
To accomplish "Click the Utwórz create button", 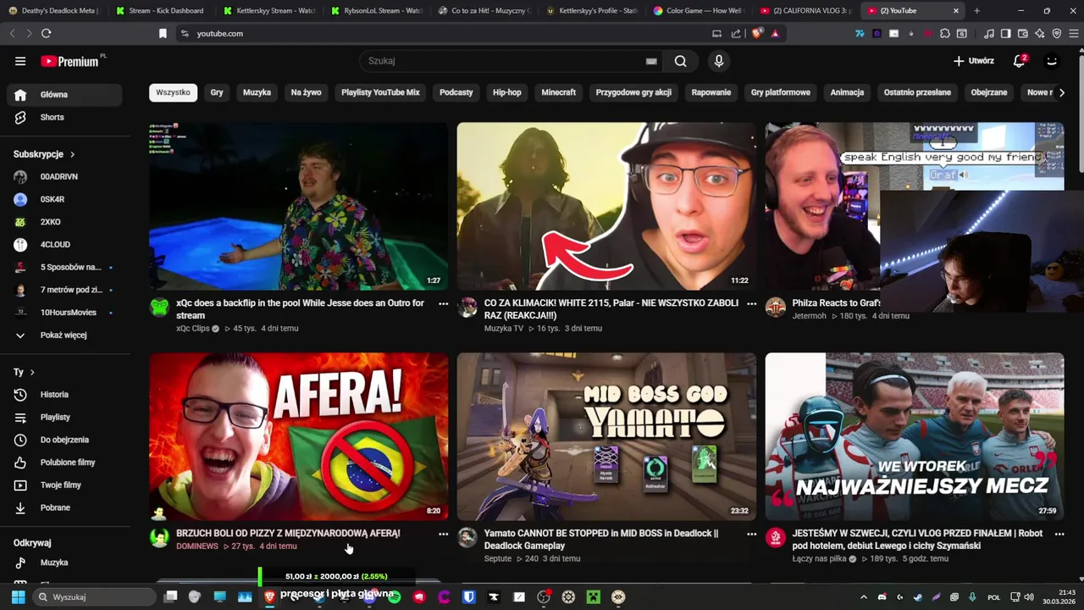I will [x=973, y=61].
